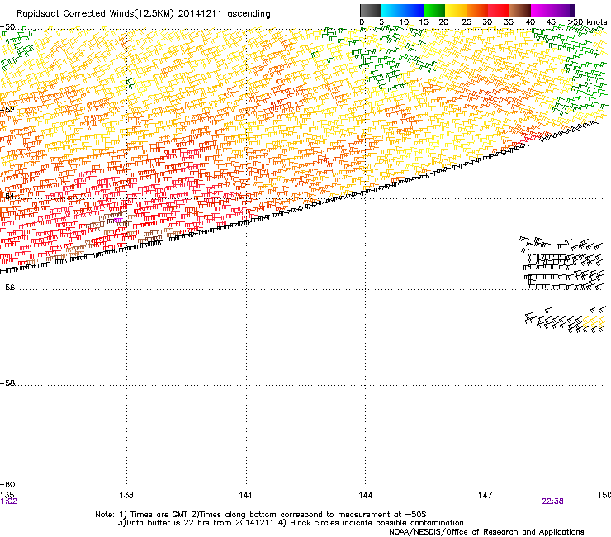Click the longitude label '138'
This screenshot has width=611, height=537.
pos(126,495)
